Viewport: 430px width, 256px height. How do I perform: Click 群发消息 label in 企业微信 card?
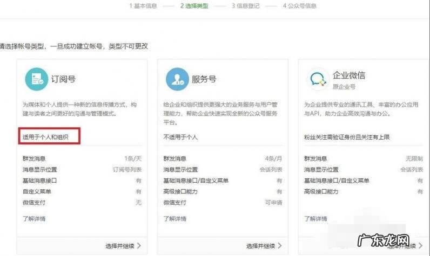[315, 158]
